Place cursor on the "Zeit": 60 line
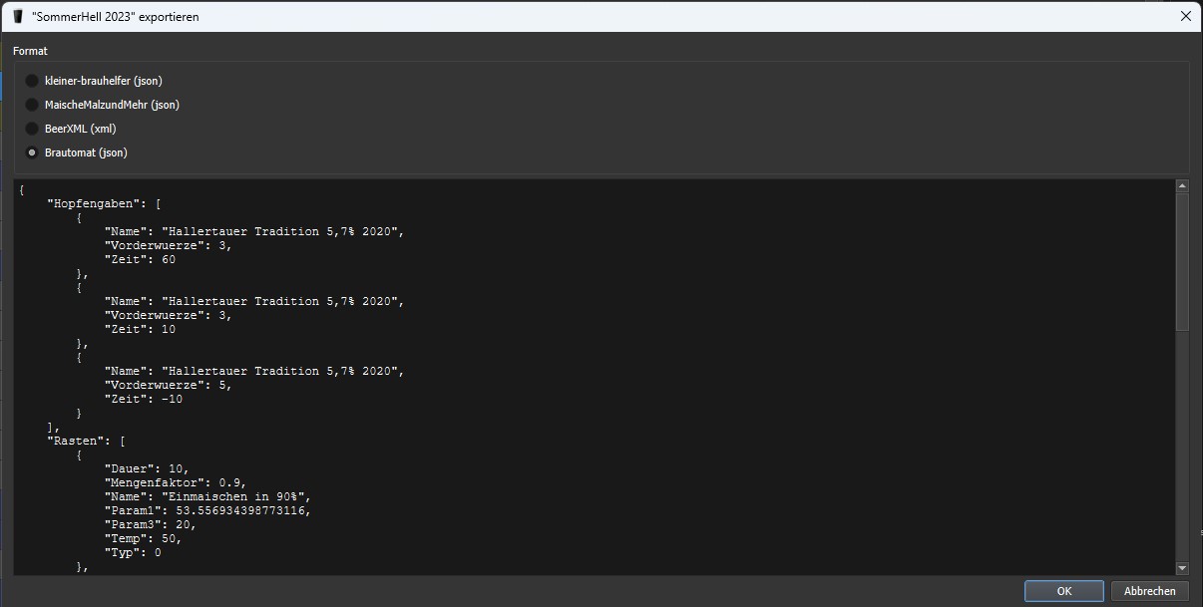This screenshot has width=1203, height=607. (x=140, y=259)
